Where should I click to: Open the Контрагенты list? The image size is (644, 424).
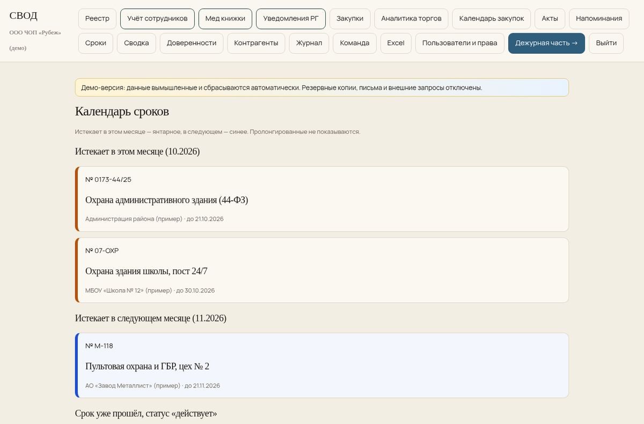click(256, 43)
